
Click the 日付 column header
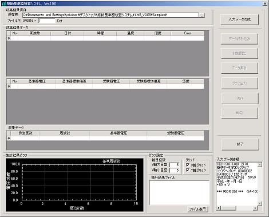point(67,33)
